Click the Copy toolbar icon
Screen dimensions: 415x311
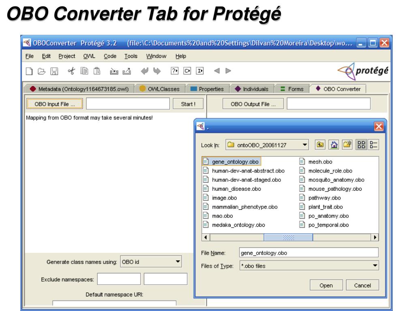pyautogui.click(x=84, y=71)
